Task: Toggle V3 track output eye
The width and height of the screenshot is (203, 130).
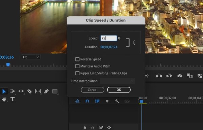Action: click(109, 128)
